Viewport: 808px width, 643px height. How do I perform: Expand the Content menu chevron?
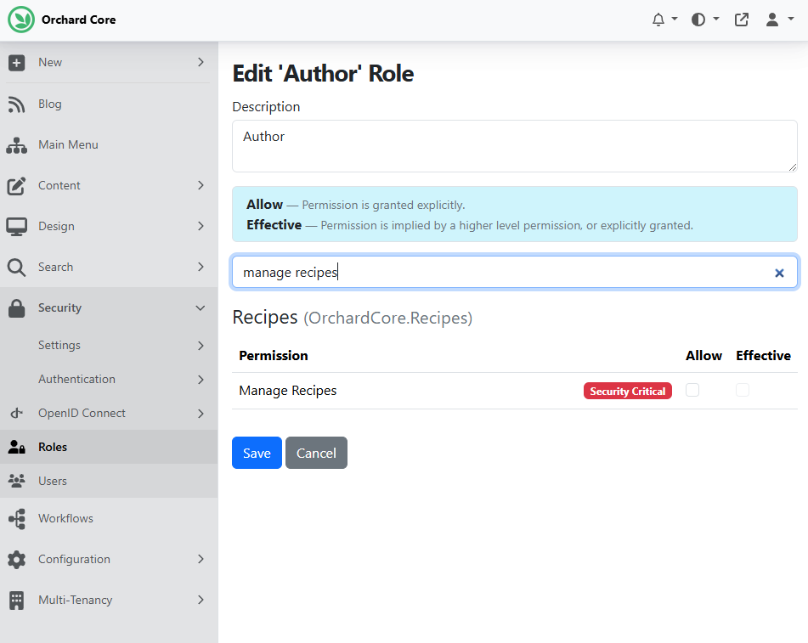pyautogui.click(x=201, y=185)
